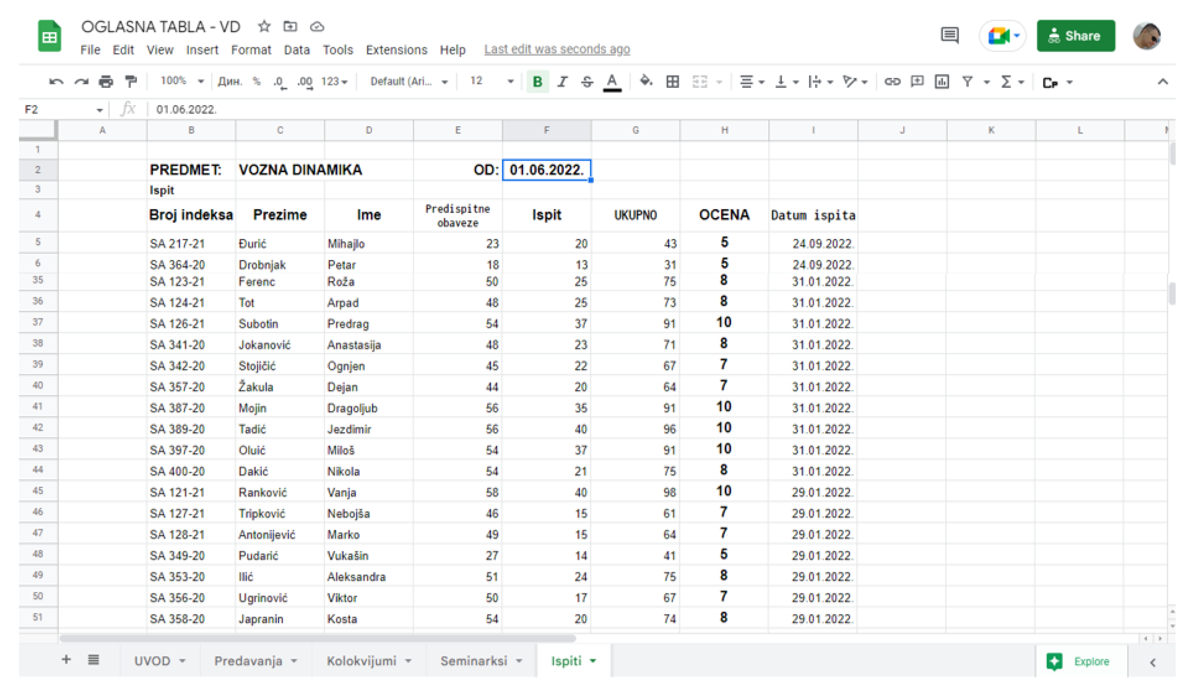Click the insert chart icon
Viewport: 1196px width, 694px height.
[941, 82]
